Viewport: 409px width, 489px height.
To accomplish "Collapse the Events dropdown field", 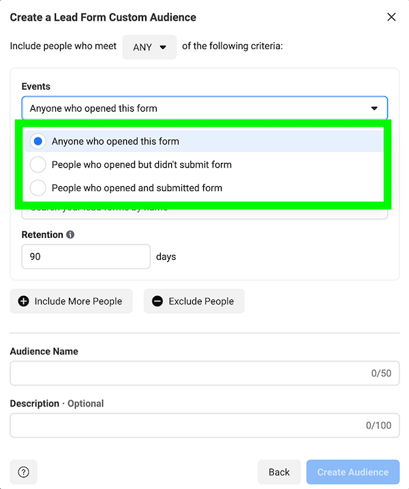I will tap(204, 108).
